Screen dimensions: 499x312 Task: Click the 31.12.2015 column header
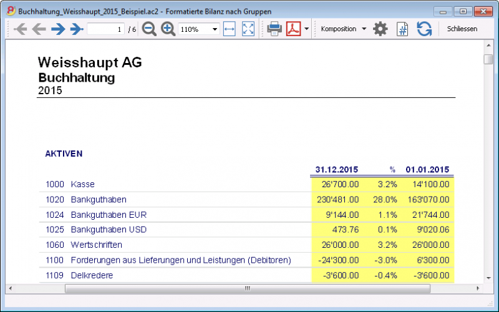point(337,169)
